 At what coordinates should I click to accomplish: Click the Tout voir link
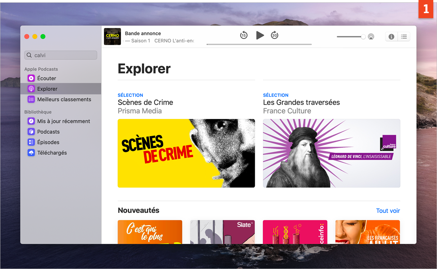coord(388,211)
